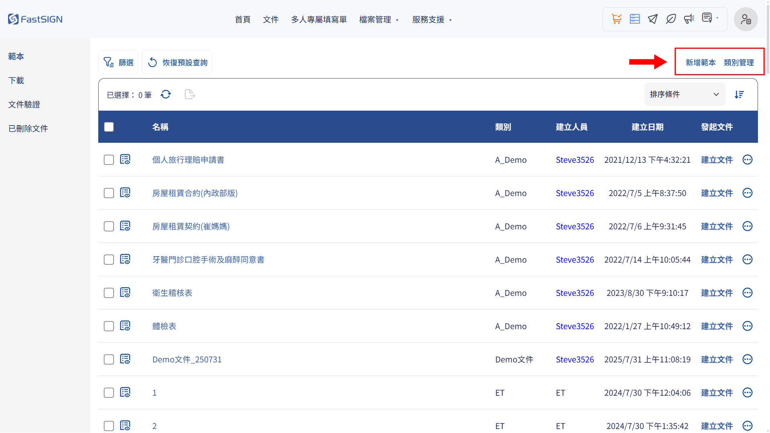The image size is (770, 433).
Task: Open more options for Demo文件_250731
Action: point(747,359)
